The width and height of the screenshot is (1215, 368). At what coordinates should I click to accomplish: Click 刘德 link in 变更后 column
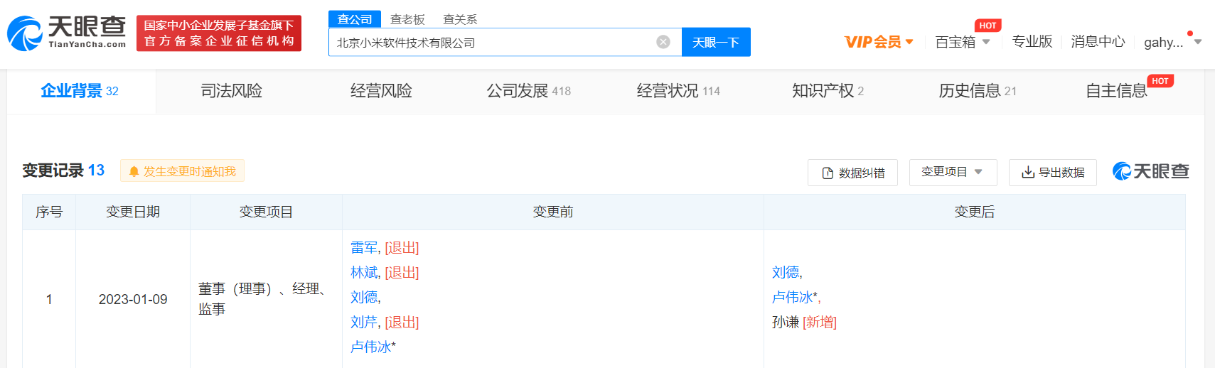[786, 273]
